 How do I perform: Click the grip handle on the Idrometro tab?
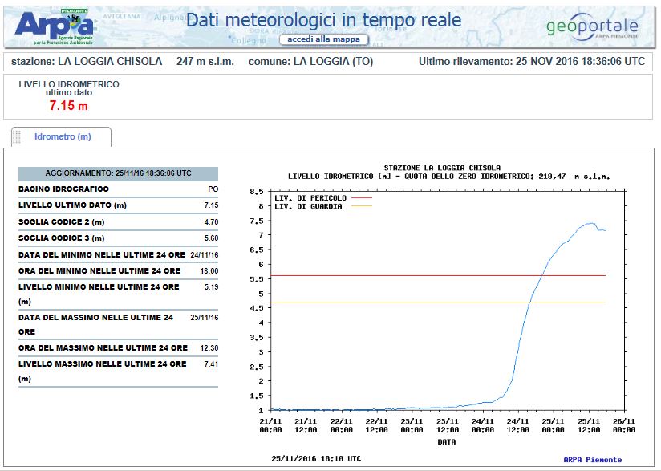pos(17,137)
